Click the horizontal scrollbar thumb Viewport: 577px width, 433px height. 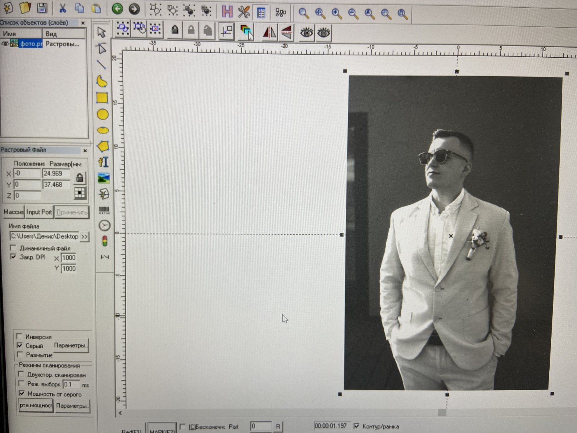point(442,413)
